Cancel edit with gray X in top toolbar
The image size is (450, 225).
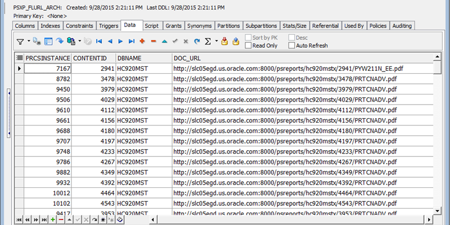(186, 42)
